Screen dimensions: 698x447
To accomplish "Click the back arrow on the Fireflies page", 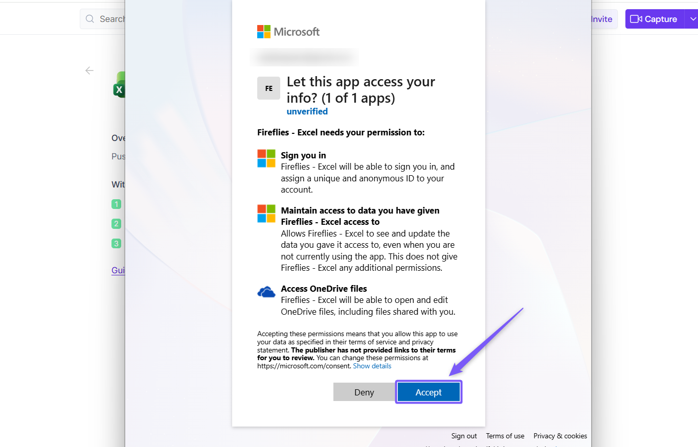I will pyautogui.click(x=89, y=70).
